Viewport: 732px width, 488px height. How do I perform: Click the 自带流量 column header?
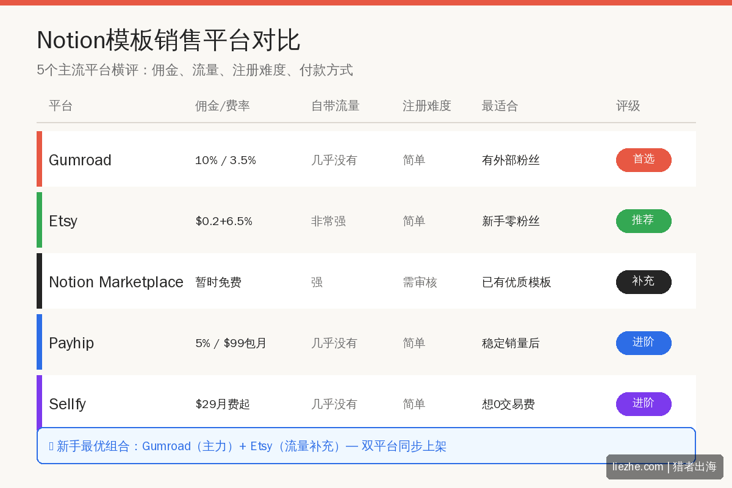335,106
